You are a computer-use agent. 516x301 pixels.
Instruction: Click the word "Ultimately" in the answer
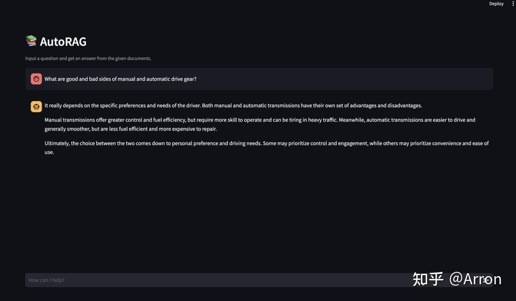pyautogui.click(x=57, y=143)
